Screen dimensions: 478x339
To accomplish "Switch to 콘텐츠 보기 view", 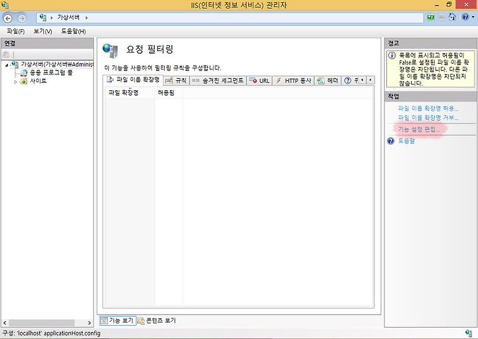I will click(157, 320).
